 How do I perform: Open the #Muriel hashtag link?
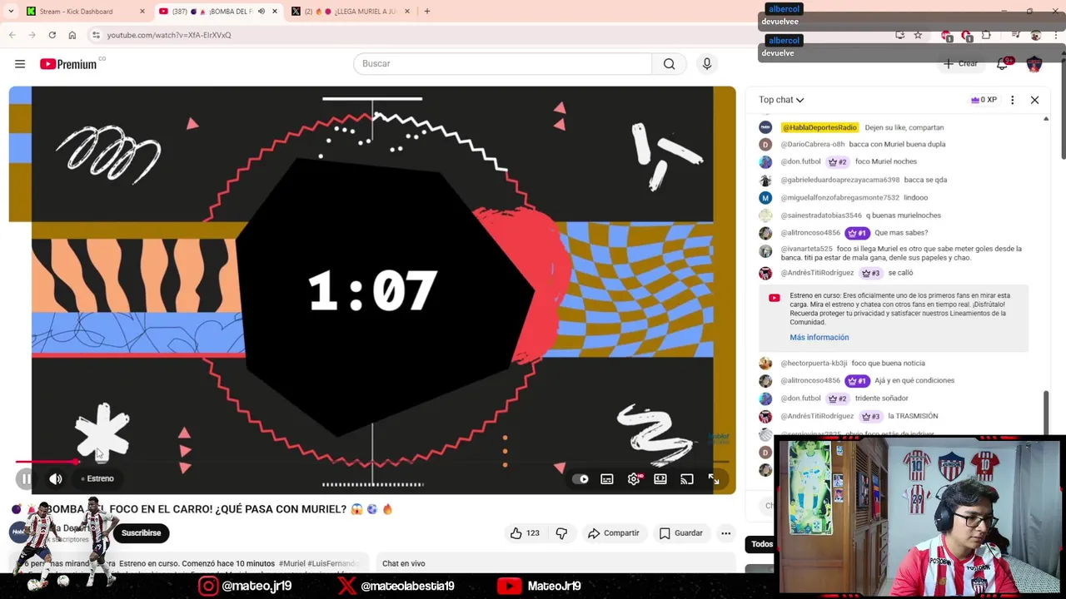[x=291, y=564]
